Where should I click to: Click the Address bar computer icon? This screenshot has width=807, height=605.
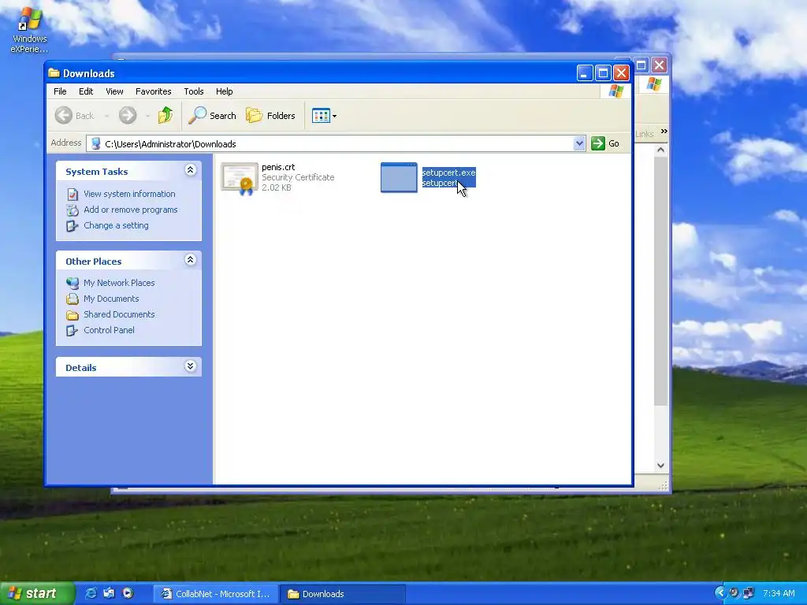[x=95, y=144]
